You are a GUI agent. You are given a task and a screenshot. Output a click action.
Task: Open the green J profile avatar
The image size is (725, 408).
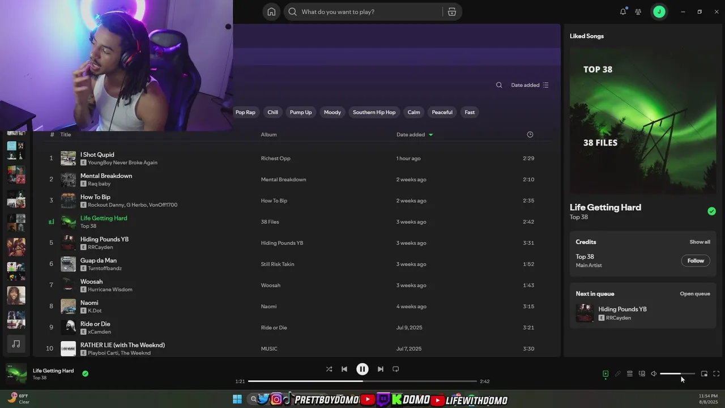[659, 11]
